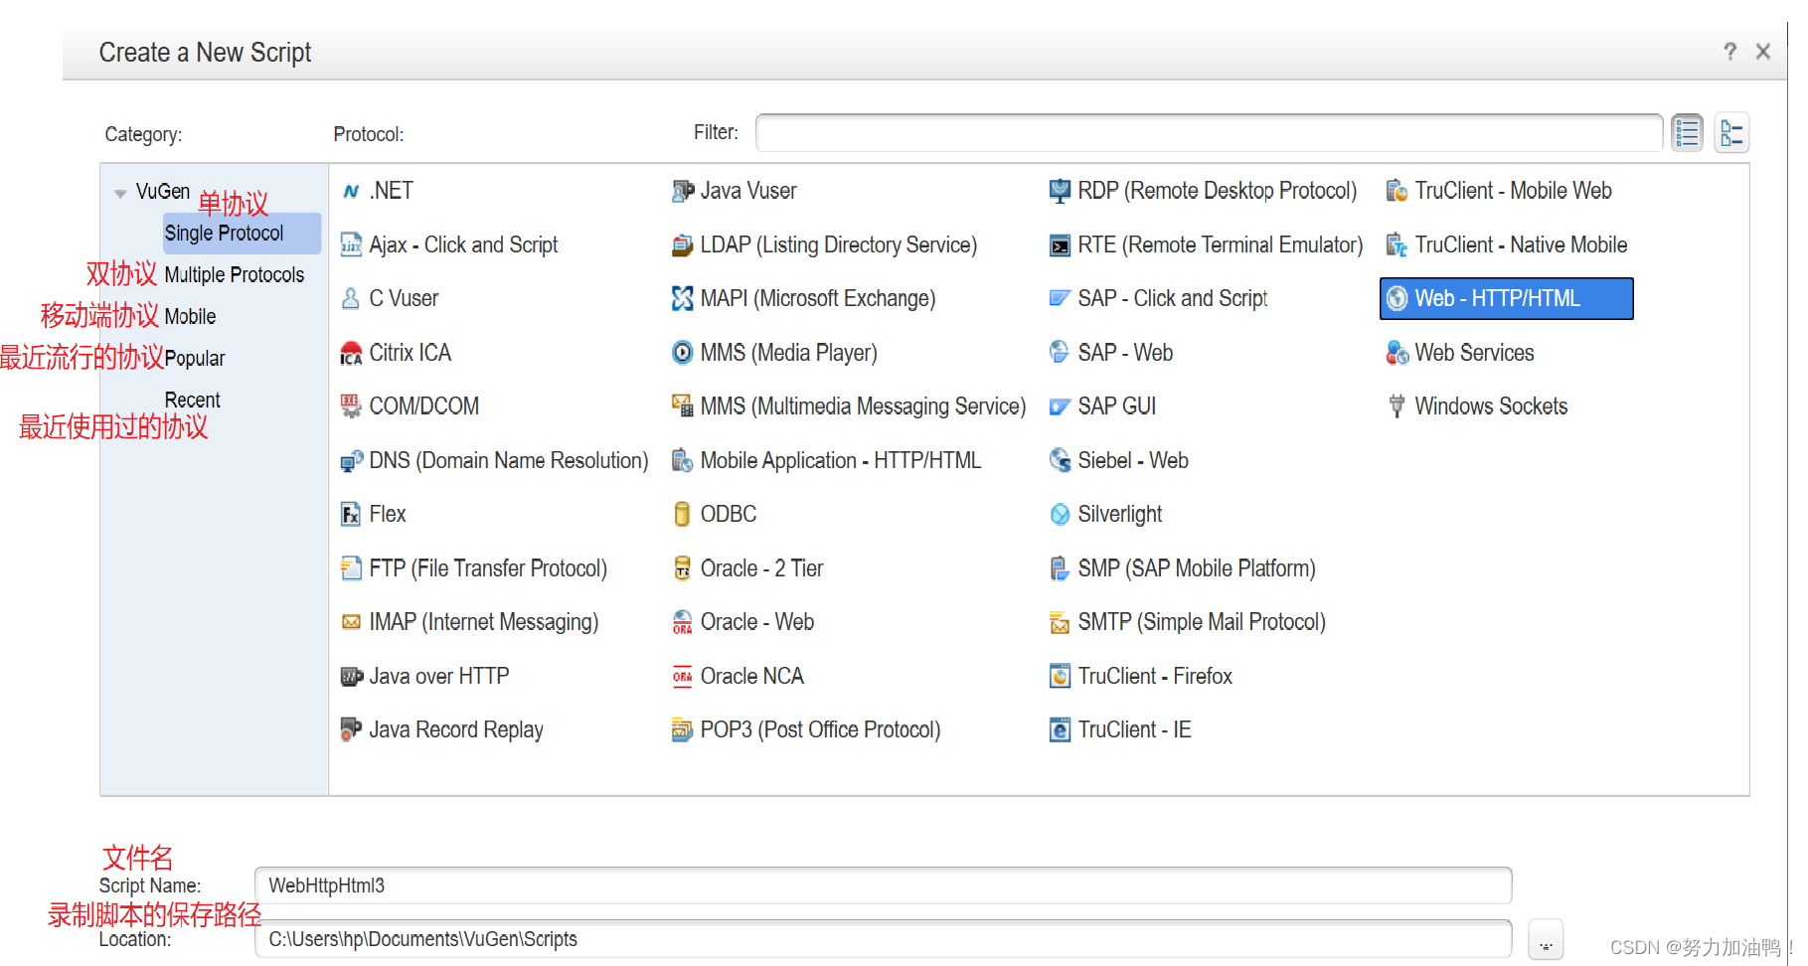Choose LDAP (Listing Directory Service) icon

[682, 244]
